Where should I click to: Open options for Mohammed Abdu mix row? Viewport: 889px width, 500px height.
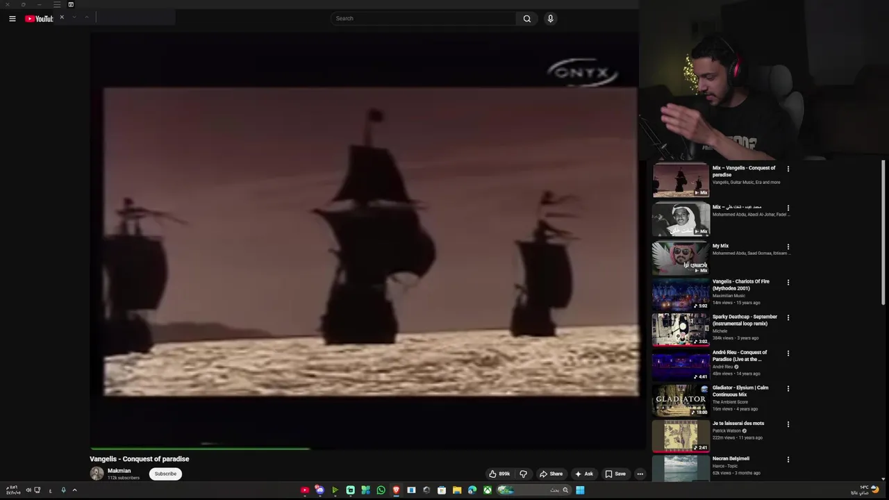click(x=788, y=208)
